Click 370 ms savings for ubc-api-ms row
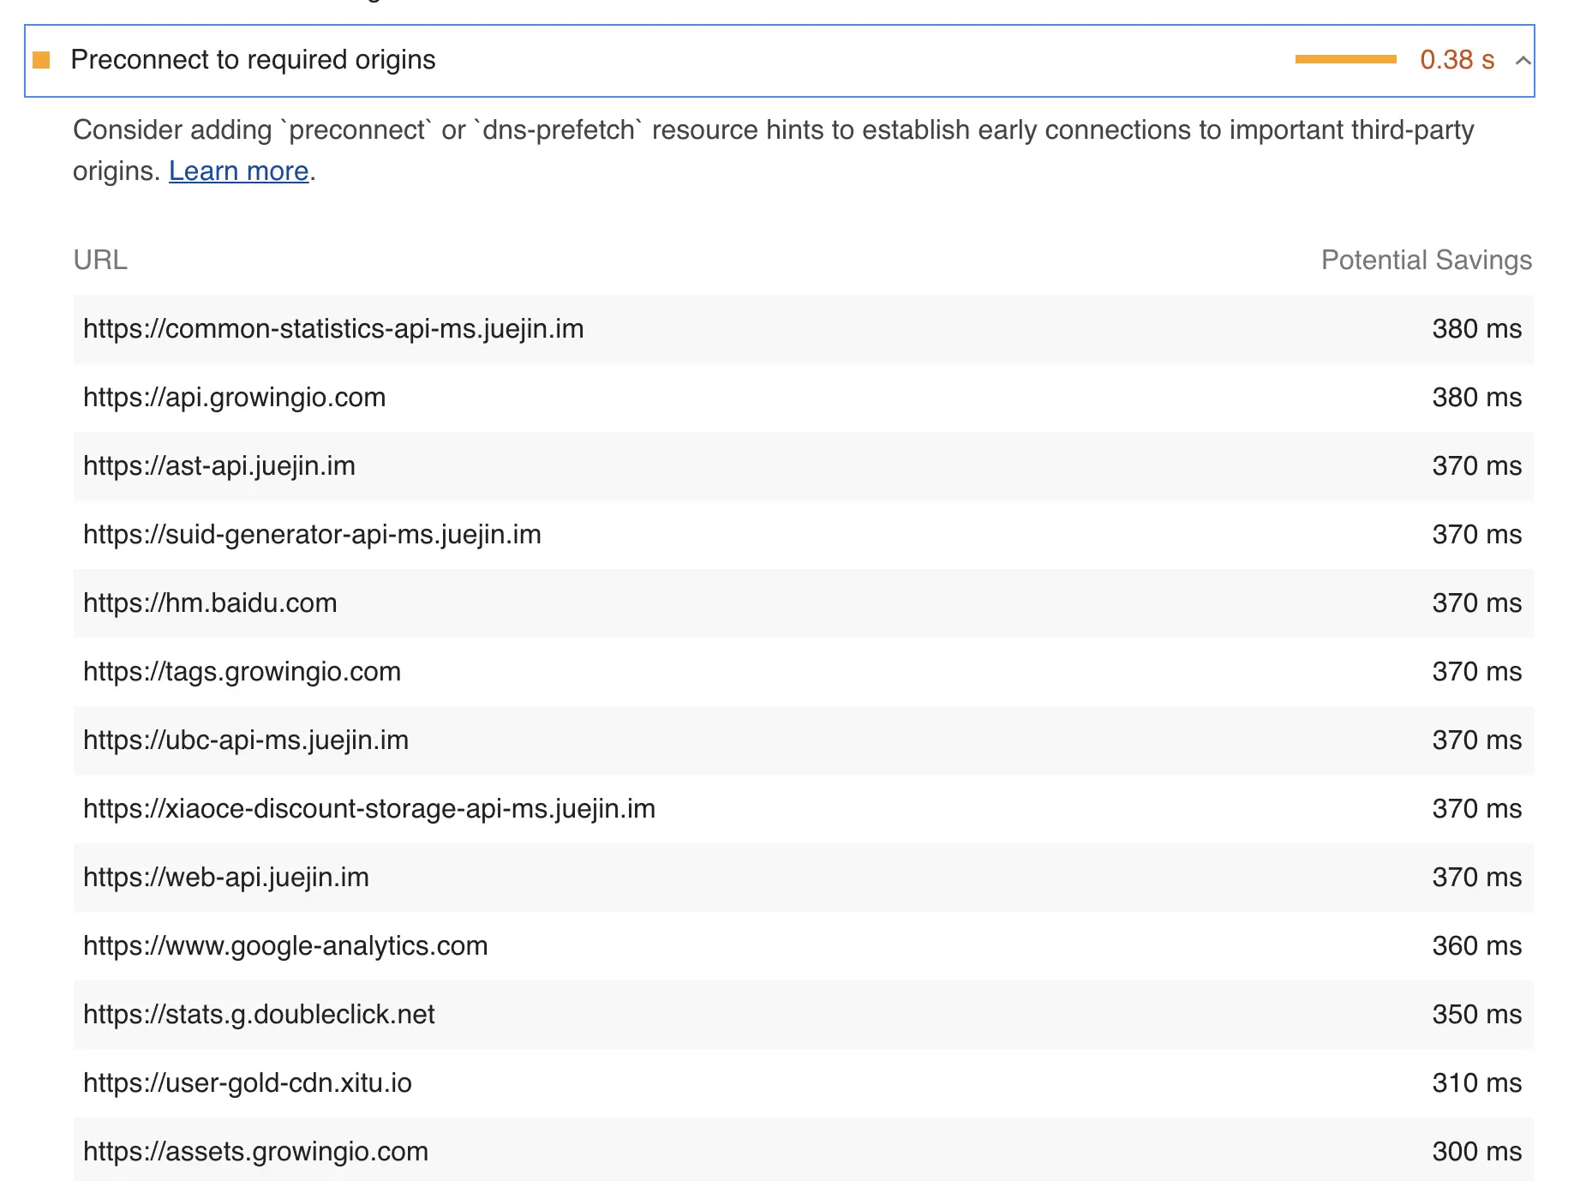 pos(1476,740)
